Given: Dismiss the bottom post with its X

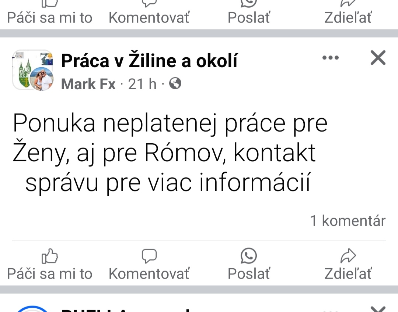Looking at the screenshot, I should 378,309.
